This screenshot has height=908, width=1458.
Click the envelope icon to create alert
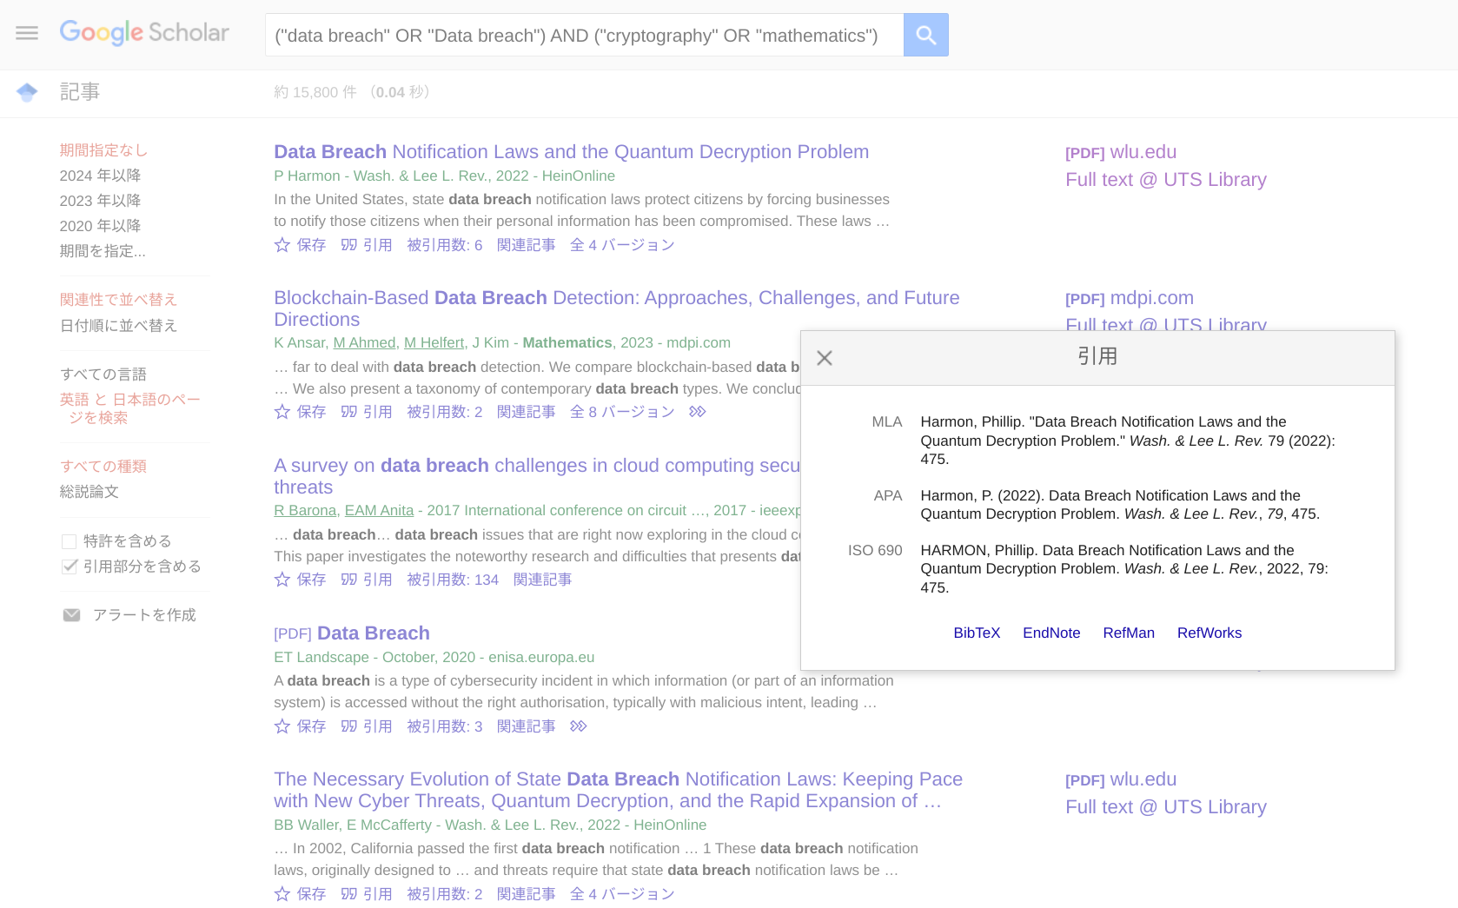tap(71, 615)
